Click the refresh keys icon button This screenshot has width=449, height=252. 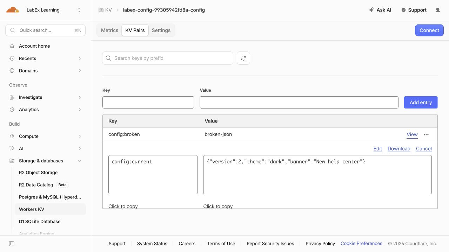243,58
